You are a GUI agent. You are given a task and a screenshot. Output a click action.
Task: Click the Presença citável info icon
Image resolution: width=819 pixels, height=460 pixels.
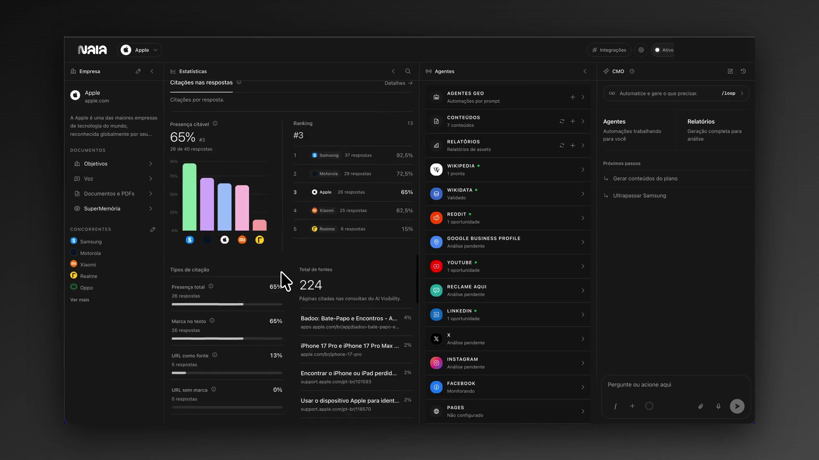(215, 124)
